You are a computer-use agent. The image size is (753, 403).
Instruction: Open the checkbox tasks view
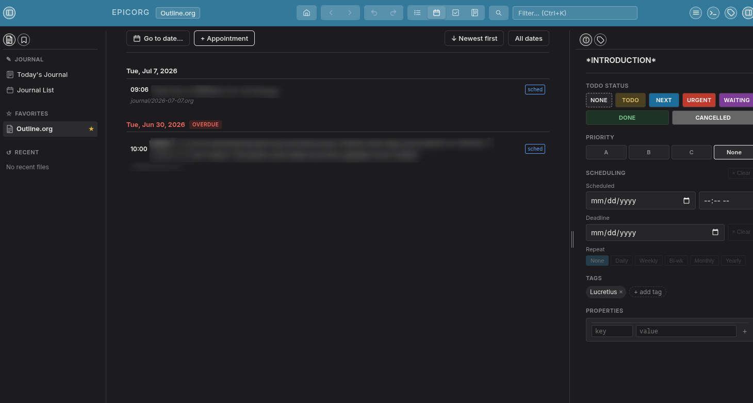click(455, 13)
